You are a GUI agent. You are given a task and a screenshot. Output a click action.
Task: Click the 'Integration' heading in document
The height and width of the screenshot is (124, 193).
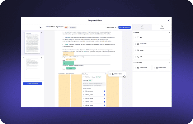click(x=68, y=38)
